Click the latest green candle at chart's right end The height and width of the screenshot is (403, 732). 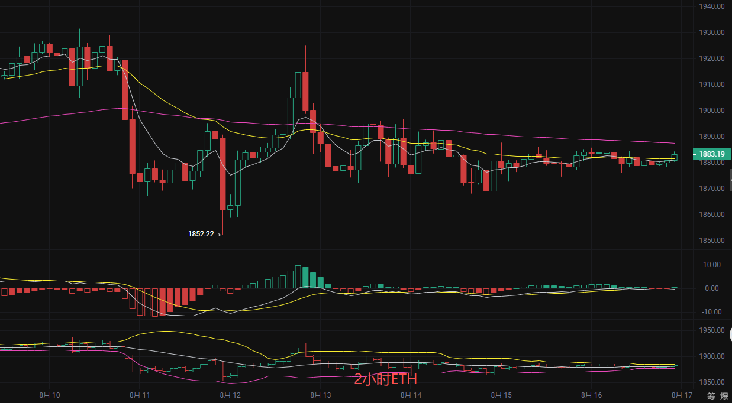[x=674, y=157]
